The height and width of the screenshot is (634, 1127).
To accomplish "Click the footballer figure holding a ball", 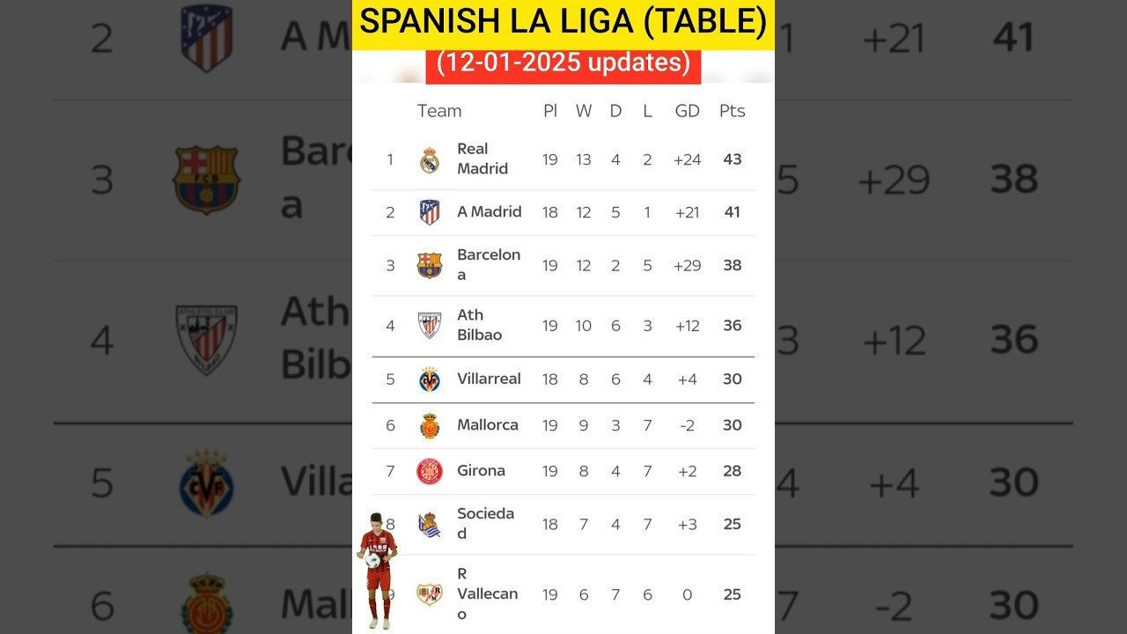I will click(378, 568).
